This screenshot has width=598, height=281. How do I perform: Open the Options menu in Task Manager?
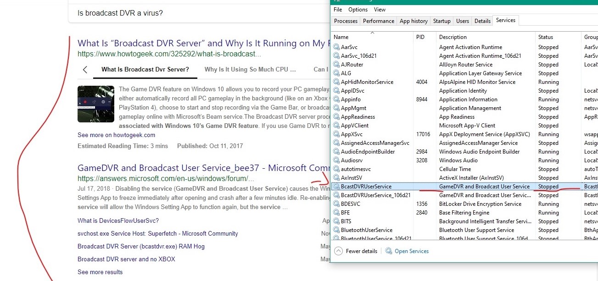click(x=358, y=10)
